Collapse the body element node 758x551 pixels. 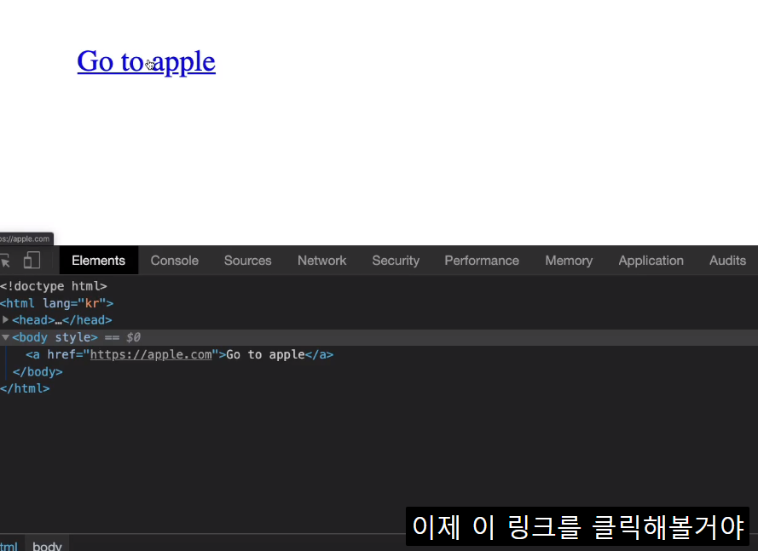click(5, 337)
